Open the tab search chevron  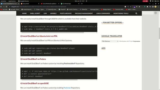[150, 4]
